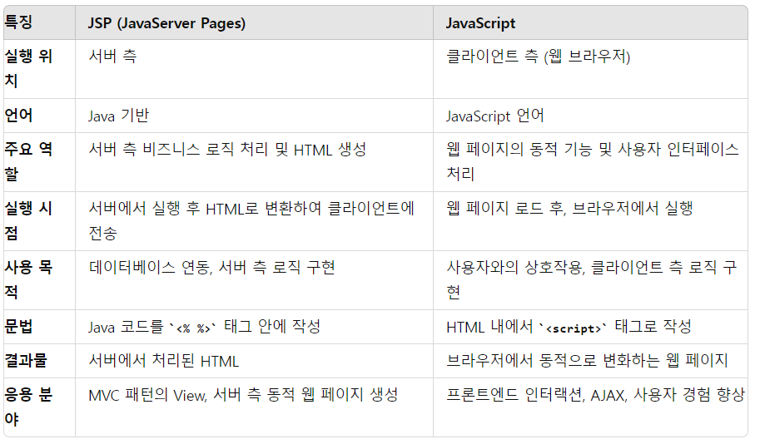The width and height of the screenshot is (760, 444).
Task: Click '서버에서 실행 후 HTML로 변환하여' cell
Action: point(254,221)
